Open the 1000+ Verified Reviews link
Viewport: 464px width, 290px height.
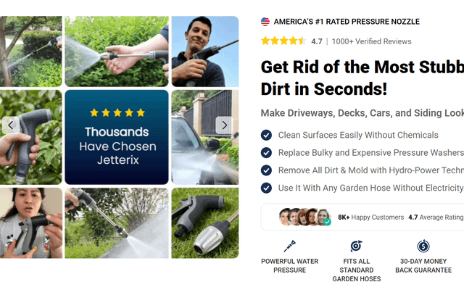pyautogui.click(x=371, y=41)
